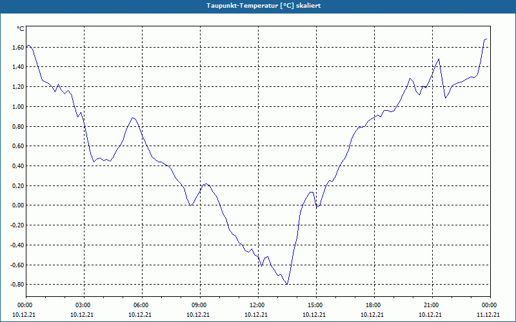Viewport: 516px width, 322px height.
Task: Select the 1,20 y-axis value
Action: point(18,87)
